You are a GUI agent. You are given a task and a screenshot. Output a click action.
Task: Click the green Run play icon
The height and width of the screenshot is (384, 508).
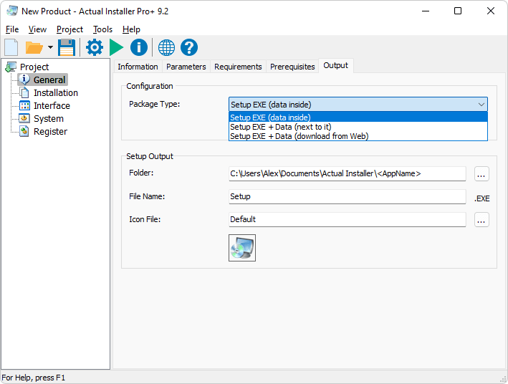click(116, 47)
